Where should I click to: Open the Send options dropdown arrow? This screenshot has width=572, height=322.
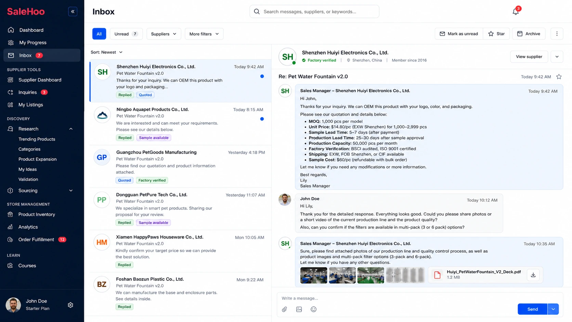(553, 309)
